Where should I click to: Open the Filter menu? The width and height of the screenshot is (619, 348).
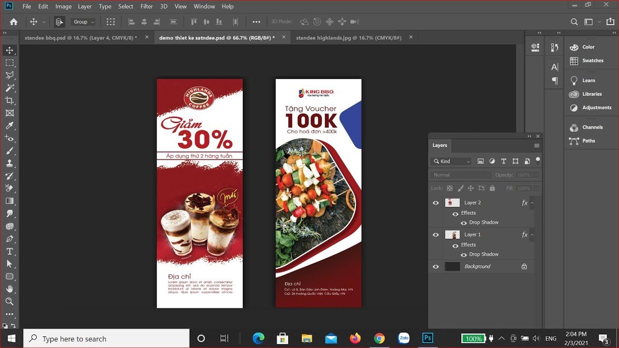(147, 6)
